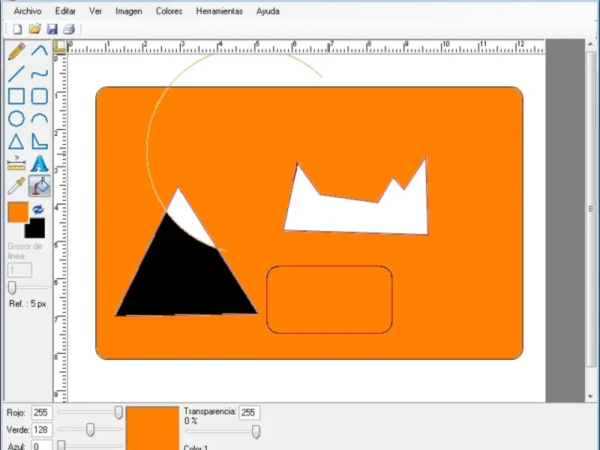Image resolution: width=600 pixels, height=450 pixels.
Task: Save the drawing with floppy icon
Action: click(x=52, y=29)
